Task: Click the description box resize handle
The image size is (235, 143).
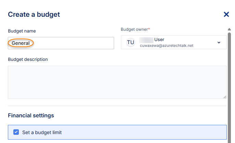Action: pyautogui.click(x=225, y=97)
